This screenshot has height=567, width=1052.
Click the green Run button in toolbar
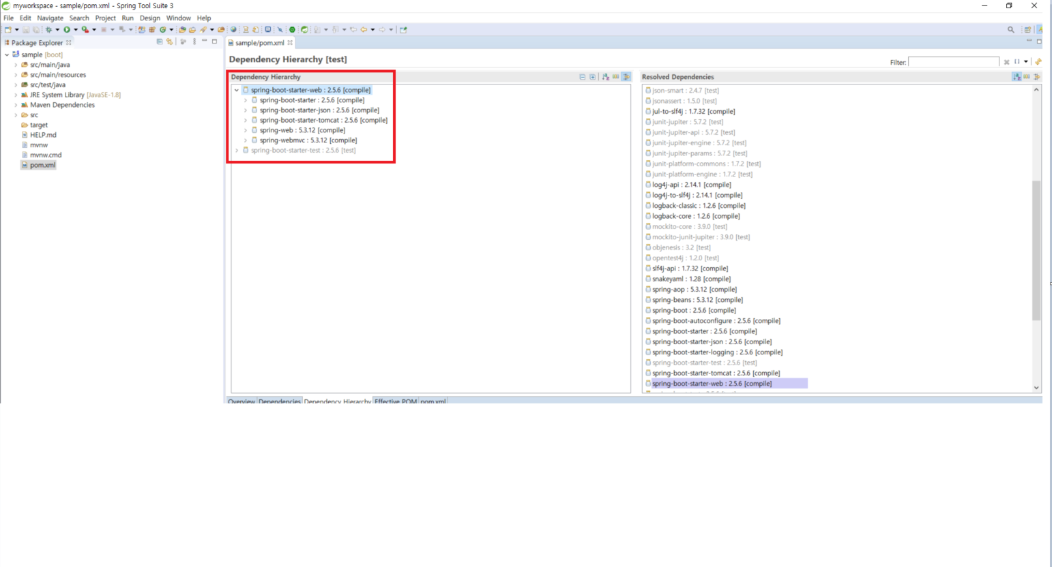(67, 29)
